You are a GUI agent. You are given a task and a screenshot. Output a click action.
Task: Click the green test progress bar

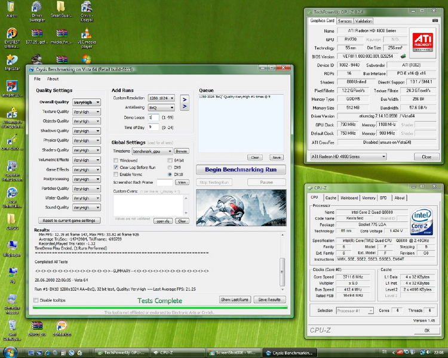[x=160, y=308]
